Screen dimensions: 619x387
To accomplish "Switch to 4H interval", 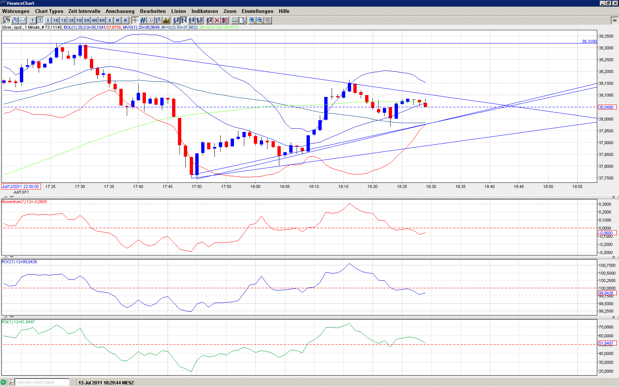I will click(x=94, y=20).
